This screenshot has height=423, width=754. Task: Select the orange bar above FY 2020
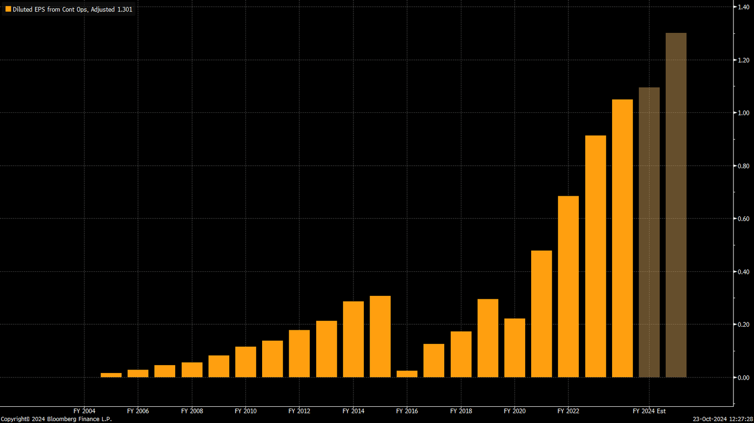tap(514, 348)
